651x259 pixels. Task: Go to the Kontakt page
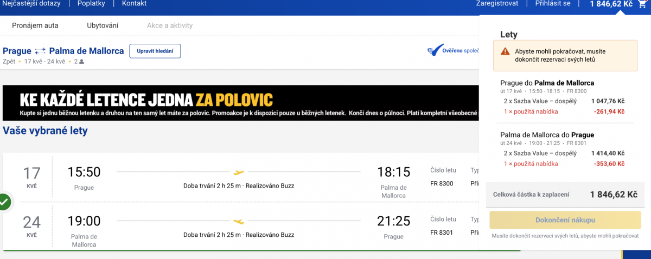point(134,3)
